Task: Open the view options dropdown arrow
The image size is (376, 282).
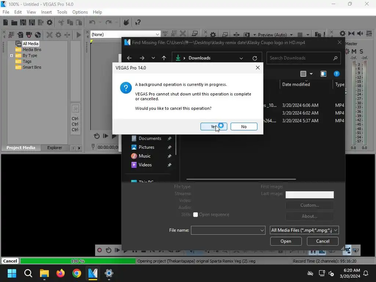Action: [x=311, y=74]
